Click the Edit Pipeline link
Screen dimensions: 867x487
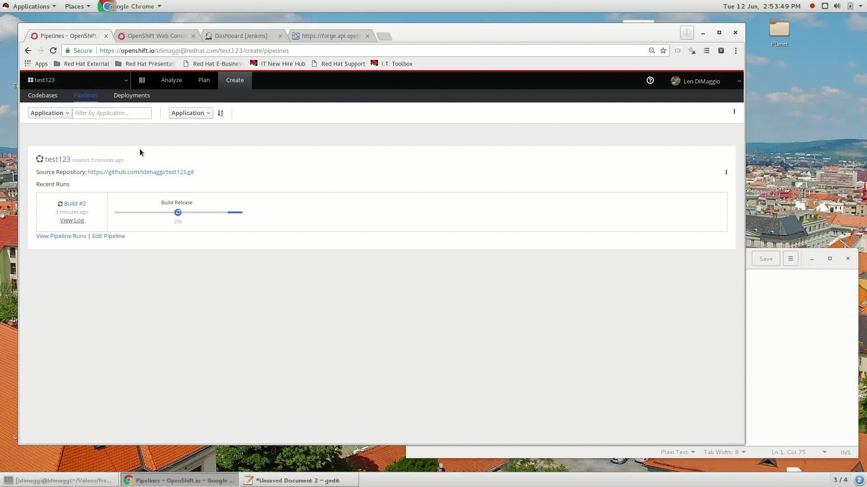tap(108, 236)
